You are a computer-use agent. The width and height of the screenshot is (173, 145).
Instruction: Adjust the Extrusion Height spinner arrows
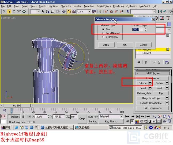[146, 30]
